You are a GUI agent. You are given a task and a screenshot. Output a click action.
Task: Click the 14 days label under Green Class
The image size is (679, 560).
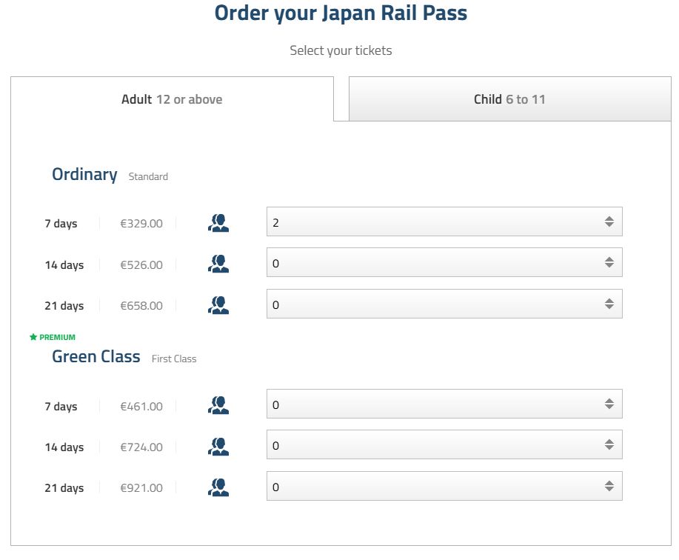[64, 447]
